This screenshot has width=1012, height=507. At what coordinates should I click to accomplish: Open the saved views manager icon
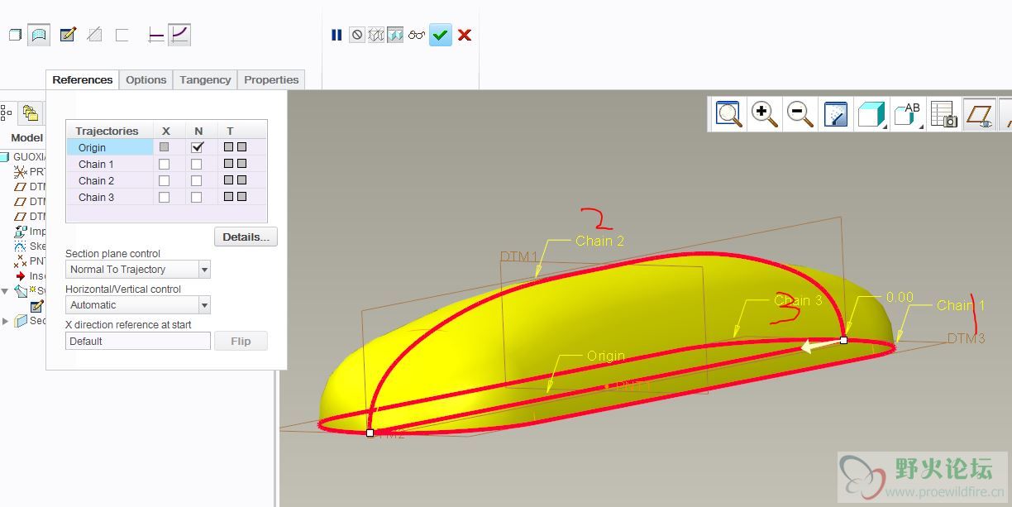pos(943,114)
